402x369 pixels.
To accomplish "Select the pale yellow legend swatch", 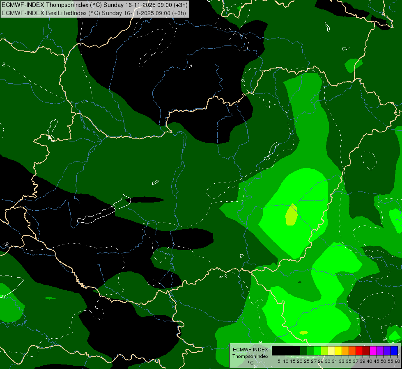I will [331, 351].
